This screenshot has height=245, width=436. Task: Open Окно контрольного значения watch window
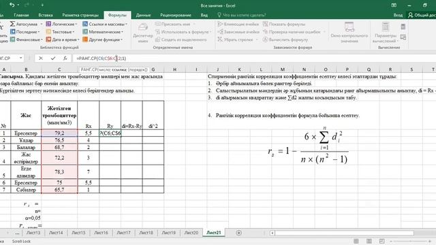point(349,33)
